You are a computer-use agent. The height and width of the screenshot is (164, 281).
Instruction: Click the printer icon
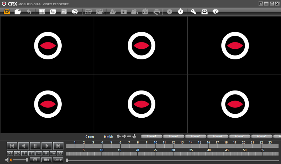156,12
